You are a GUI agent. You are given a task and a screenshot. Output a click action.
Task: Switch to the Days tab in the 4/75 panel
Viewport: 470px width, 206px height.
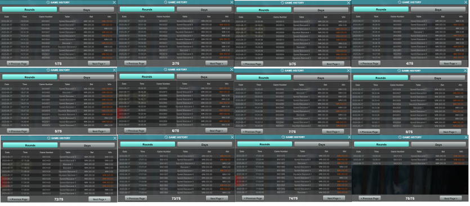(x=438, y=10)
